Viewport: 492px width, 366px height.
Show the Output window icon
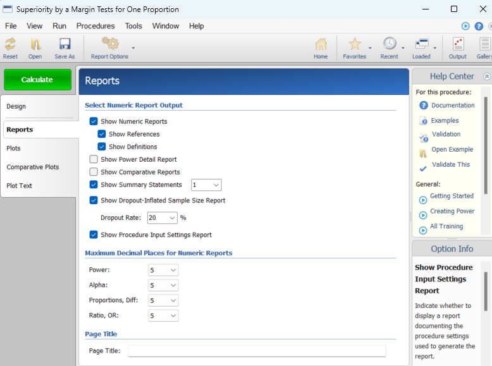[x=457, y=44]
